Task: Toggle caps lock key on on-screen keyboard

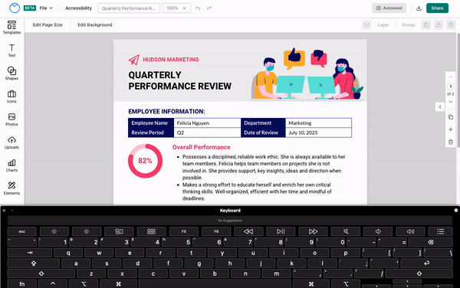Action: (x=34, y=263)
